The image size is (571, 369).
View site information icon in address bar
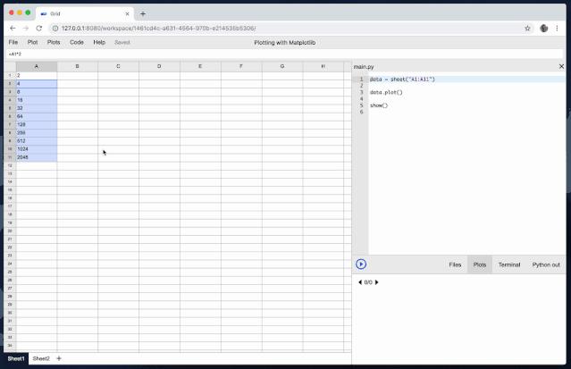coord(55,28)
